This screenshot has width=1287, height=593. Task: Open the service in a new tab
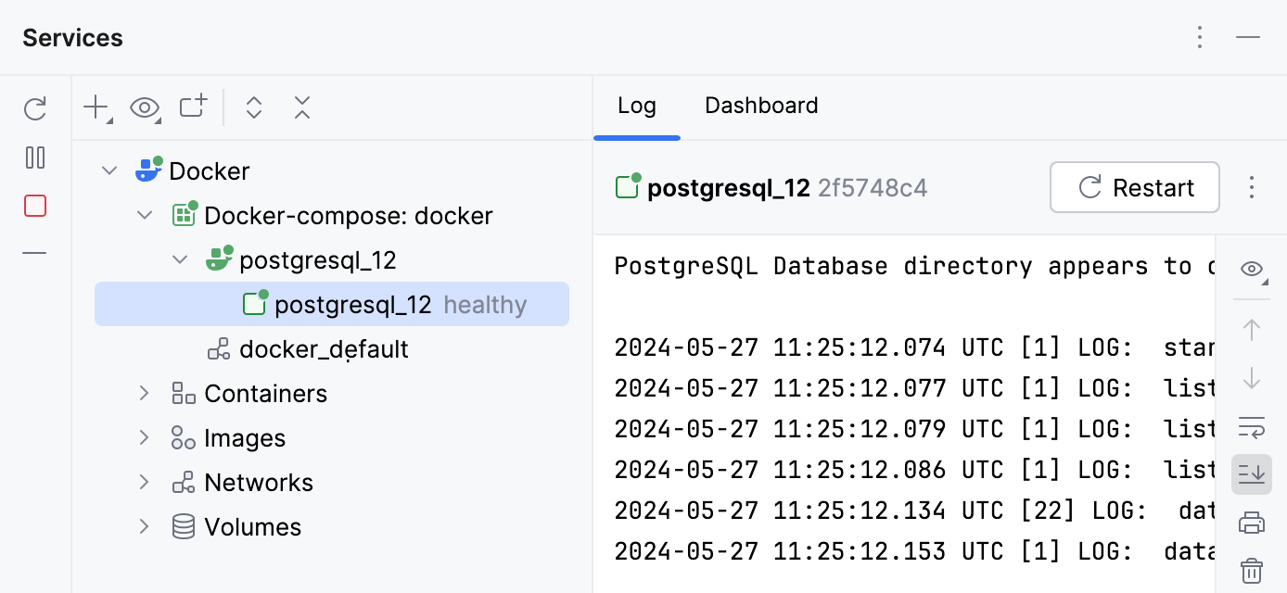coord(192,107)
